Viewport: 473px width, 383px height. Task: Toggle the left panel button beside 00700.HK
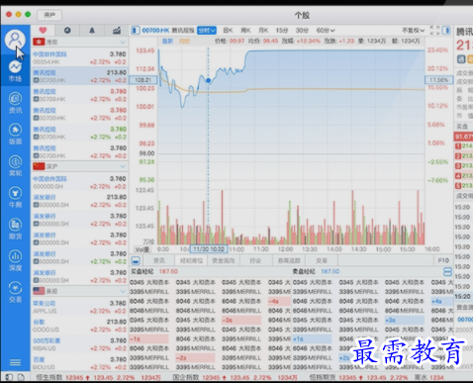click(135, 31)
